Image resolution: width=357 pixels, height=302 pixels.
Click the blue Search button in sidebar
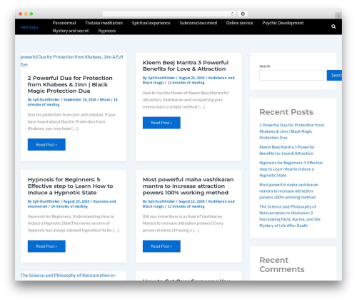[x=334, y=75]
